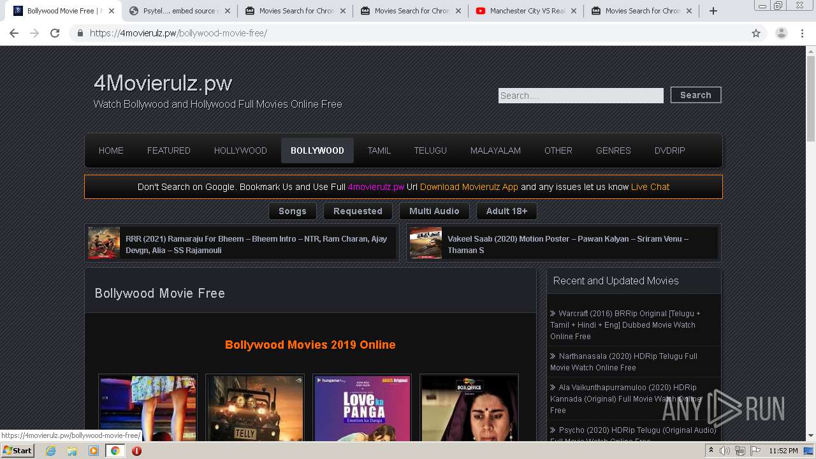Open the DVDRIP menu item
Viewport: 816px width, 459px height.
[x=670, y=150]
